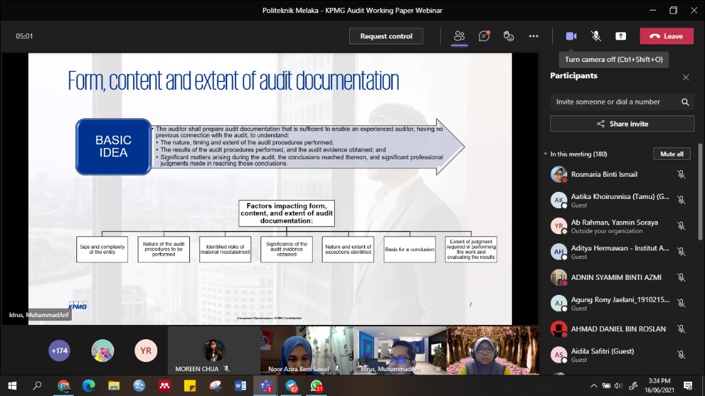The image size is (705, 396).
Task: Open Windows taskbar search
Action: [x=37, y=386]
